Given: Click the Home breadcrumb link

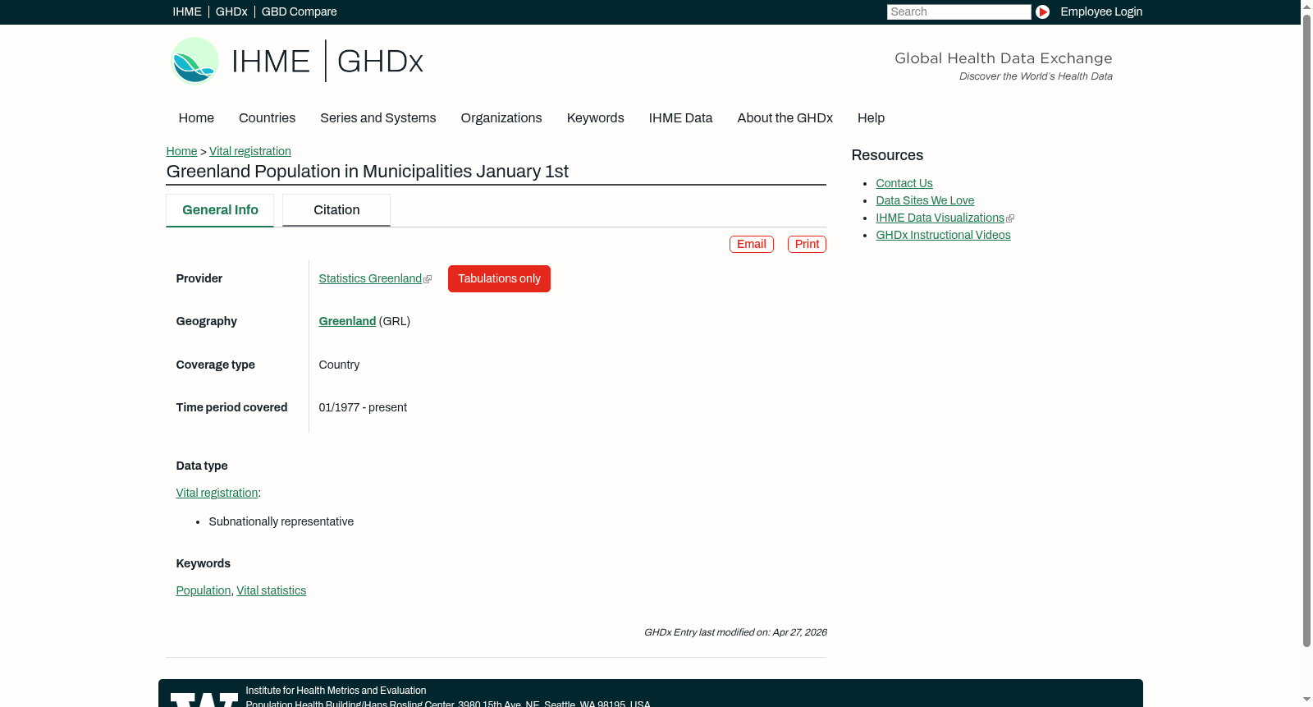Looking at the screenshot, I should point(181,151).
